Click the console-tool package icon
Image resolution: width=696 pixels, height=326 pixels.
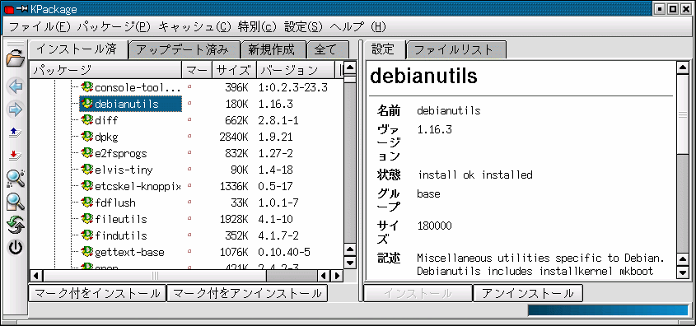click(x=87, y=87)
